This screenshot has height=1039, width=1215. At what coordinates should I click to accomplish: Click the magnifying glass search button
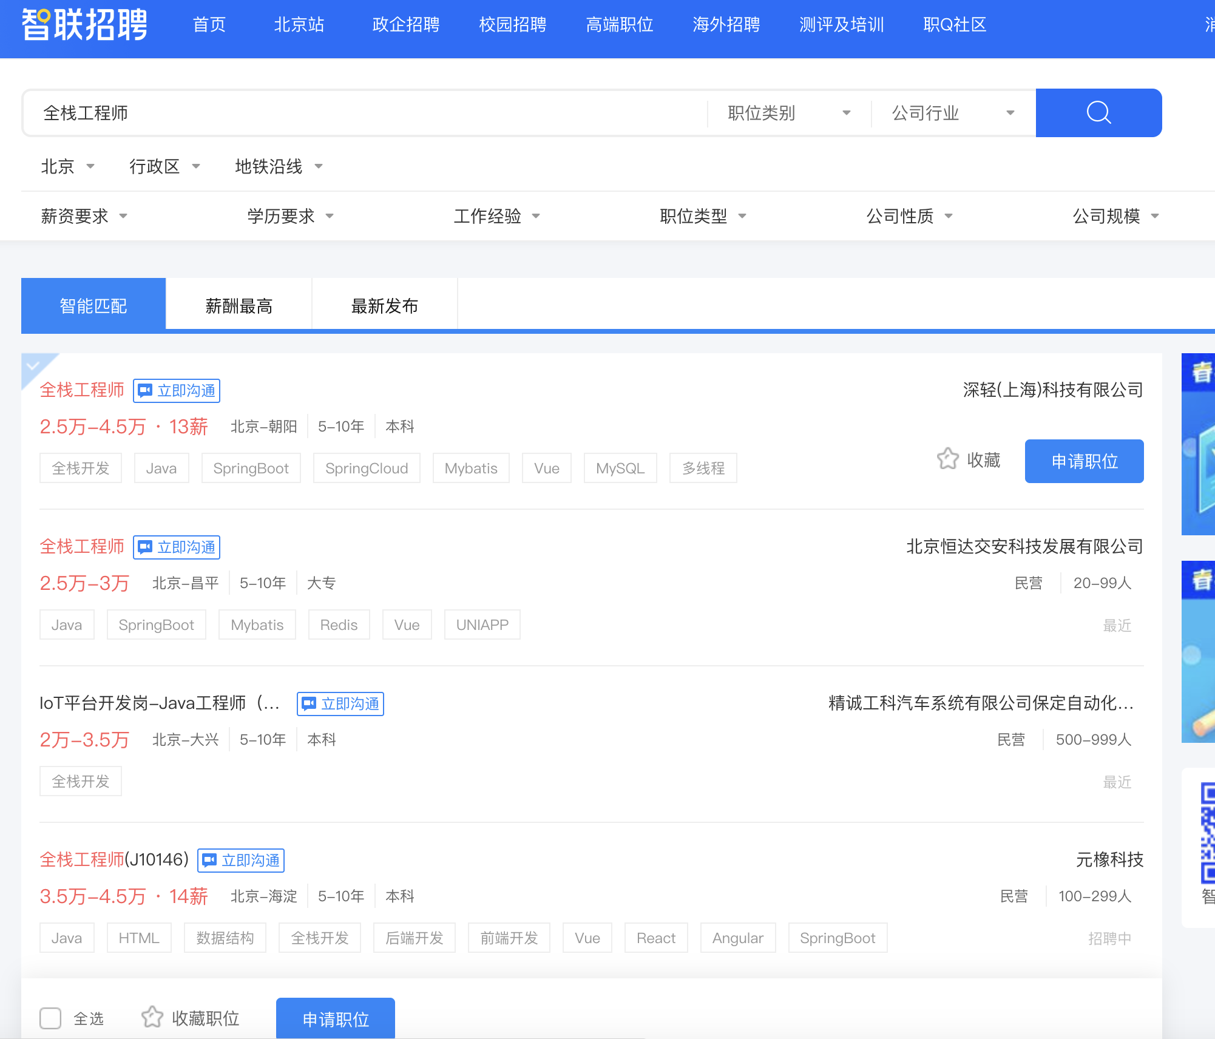[1098, 113]
